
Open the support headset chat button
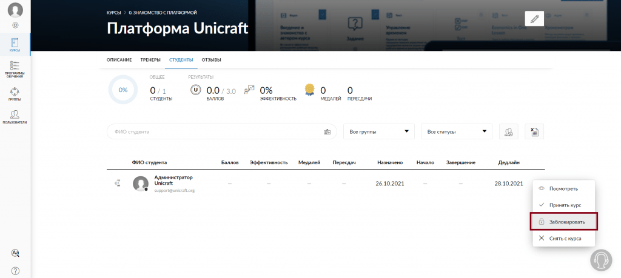click(601, 260)
